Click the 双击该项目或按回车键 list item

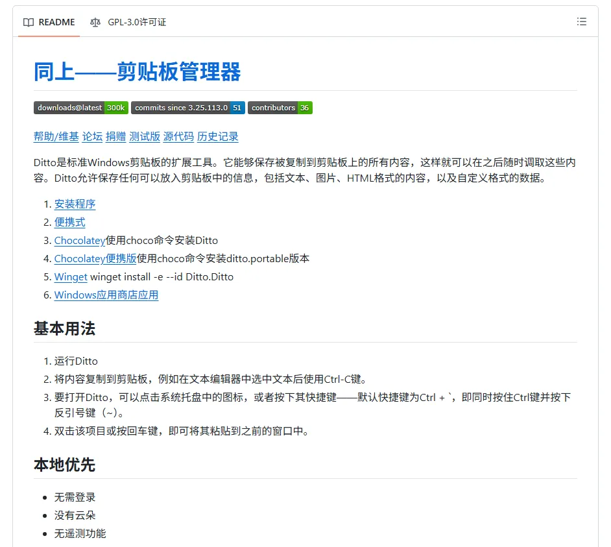(x=182, y=431)
